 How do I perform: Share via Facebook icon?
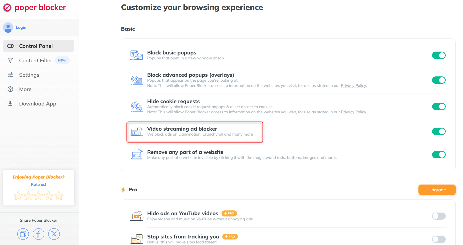pos(39,234)
